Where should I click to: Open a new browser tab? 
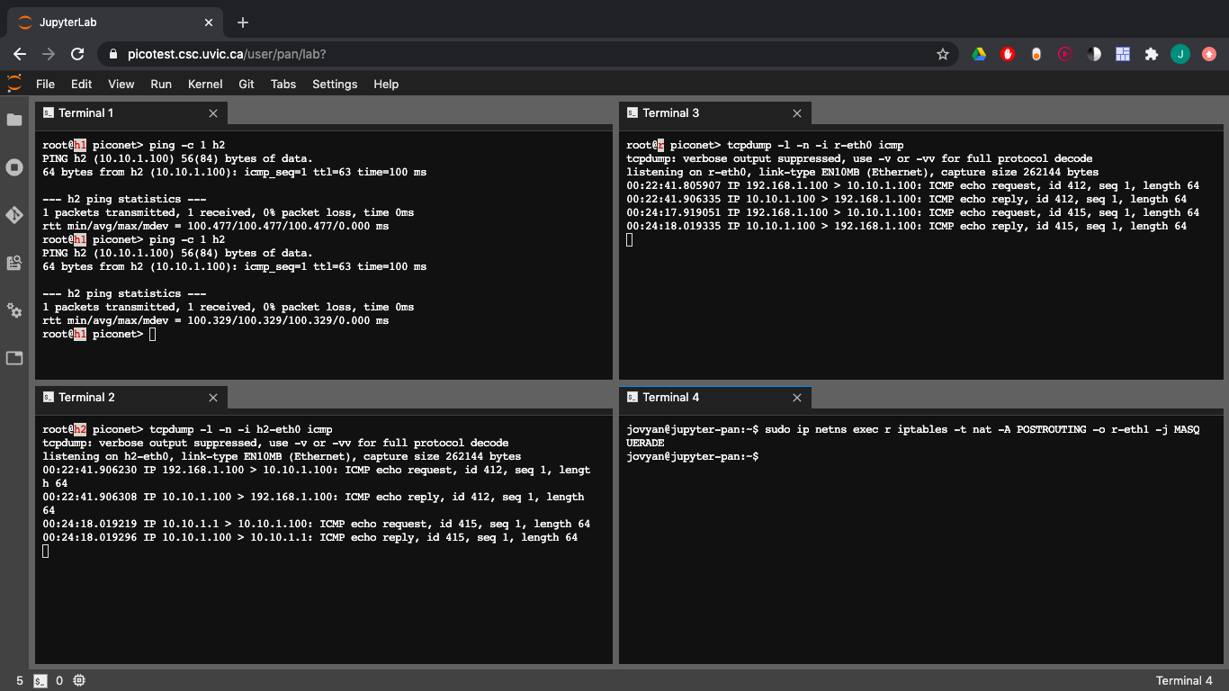click(x=243, y=22)
